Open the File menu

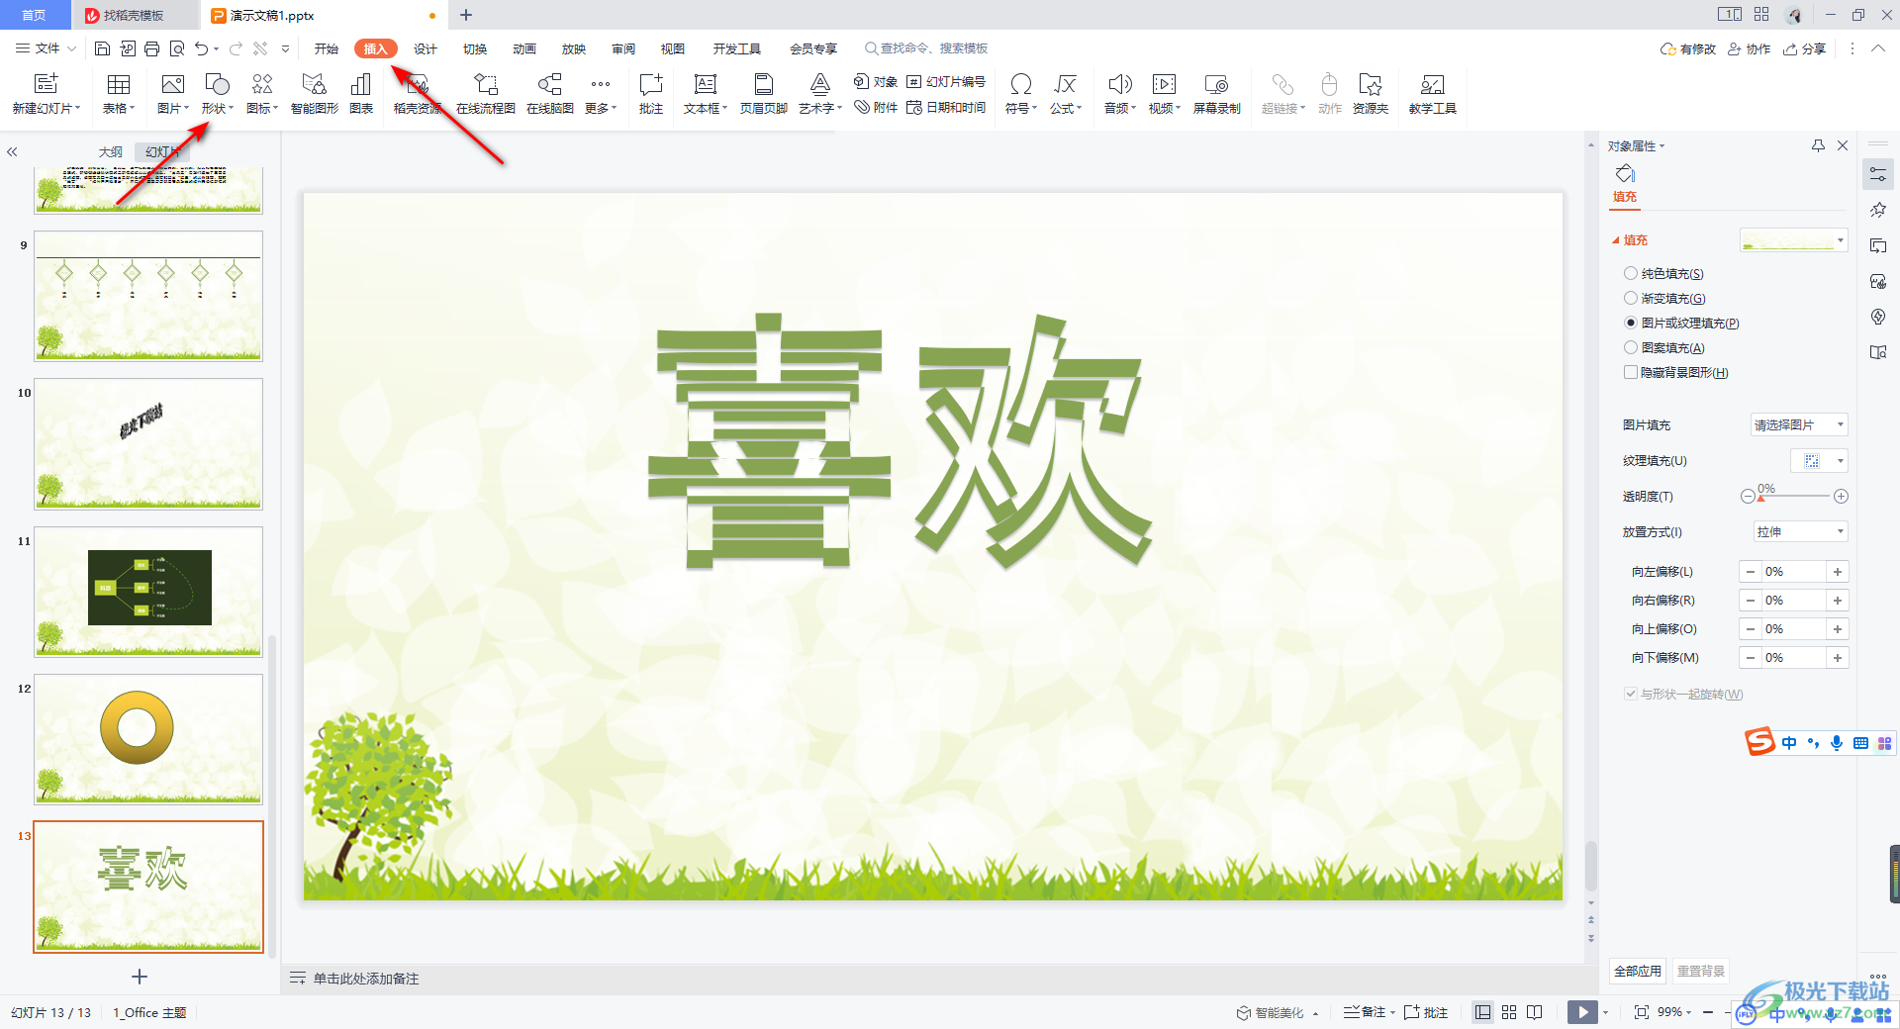46,48
